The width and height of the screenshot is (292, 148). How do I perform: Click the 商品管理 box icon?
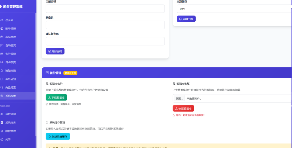click(x=2, y=37)
